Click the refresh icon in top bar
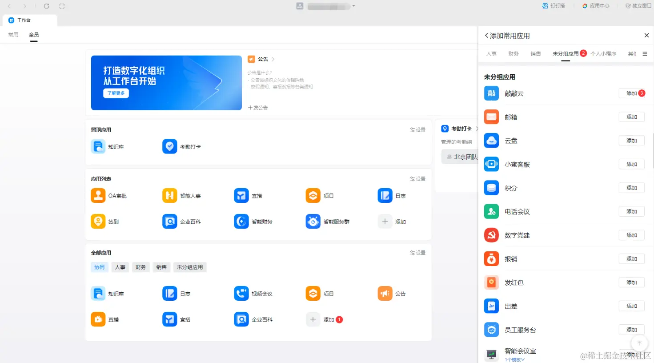 [46, 6]
